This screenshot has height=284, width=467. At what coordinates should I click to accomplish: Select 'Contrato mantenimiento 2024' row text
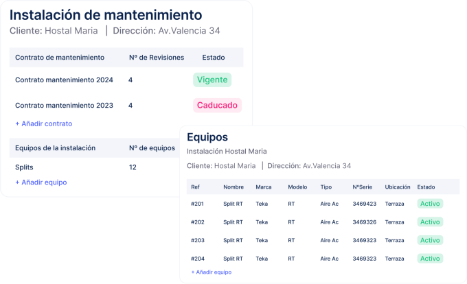pos(64,80)
